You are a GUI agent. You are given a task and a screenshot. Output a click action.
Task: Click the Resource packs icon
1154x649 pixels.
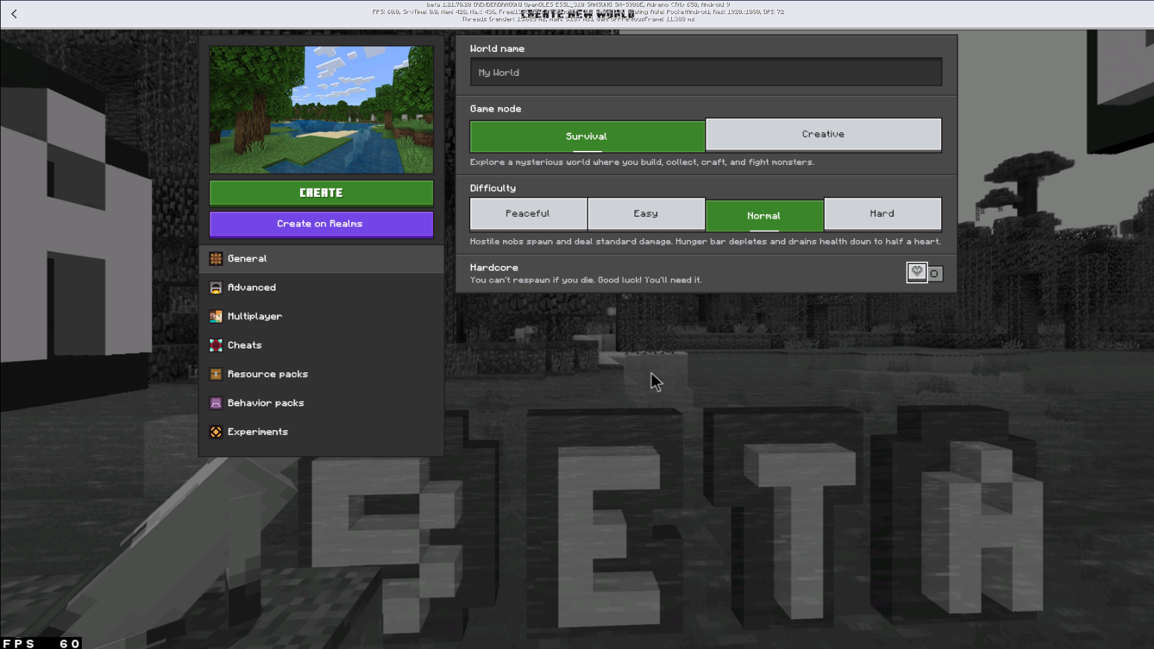click(x=216, y=374)
